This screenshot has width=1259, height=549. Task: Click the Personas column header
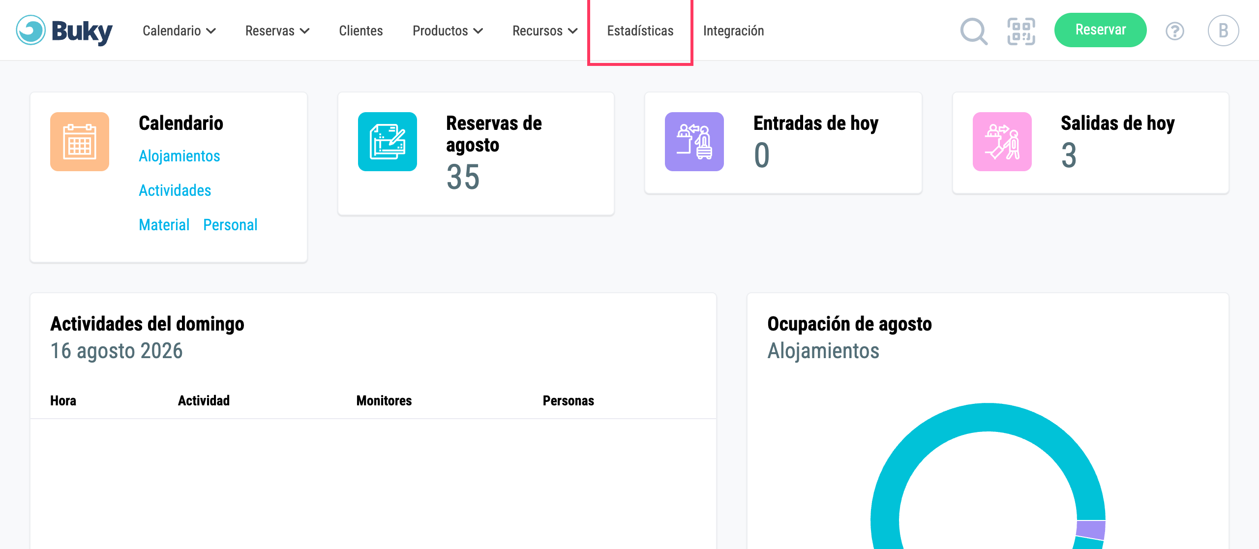(568, 400)
